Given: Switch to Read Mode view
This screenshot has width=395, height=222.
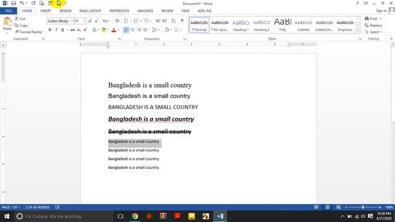Looking at the screenshot, I should coord(316,207).
